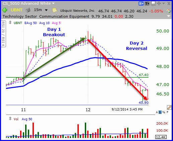The height and width of the screenshot is (141, 173).
Task: Click the four-way move arrows icon
Action: point(159,3)
